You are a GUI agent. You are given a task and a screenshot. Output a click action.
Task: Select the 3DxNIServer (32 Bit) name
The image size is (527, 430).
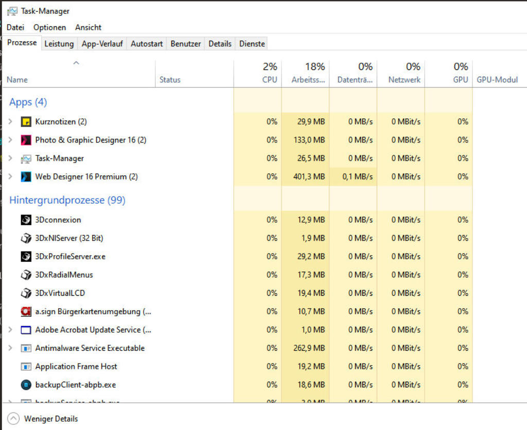69,238
